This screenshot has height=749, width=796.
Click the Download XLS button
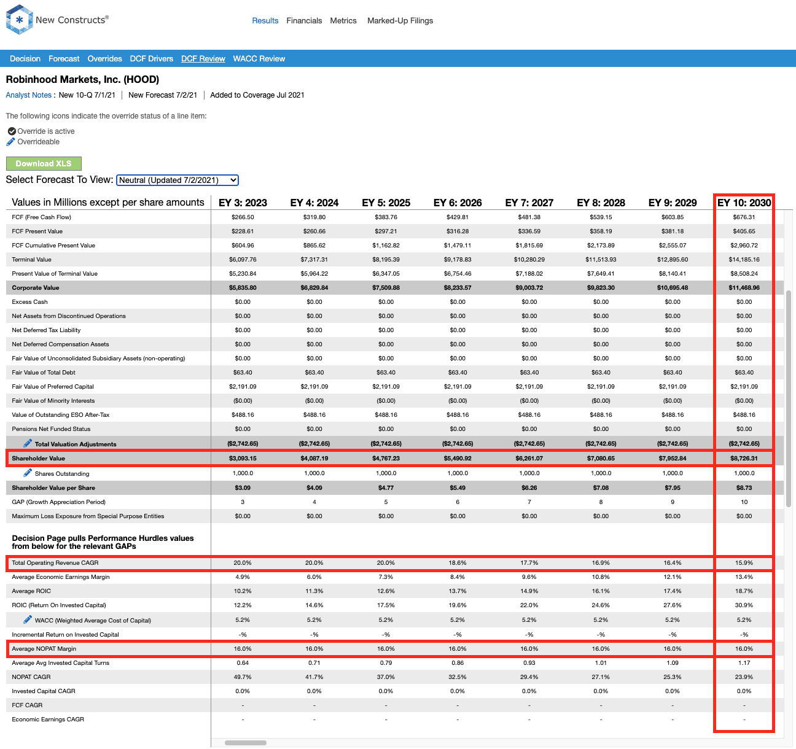click(x=44, y=164)
